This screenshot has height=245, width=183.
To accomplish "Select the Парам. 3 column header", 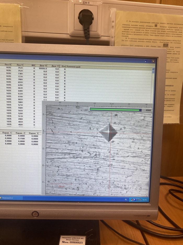I will [32, 133].
